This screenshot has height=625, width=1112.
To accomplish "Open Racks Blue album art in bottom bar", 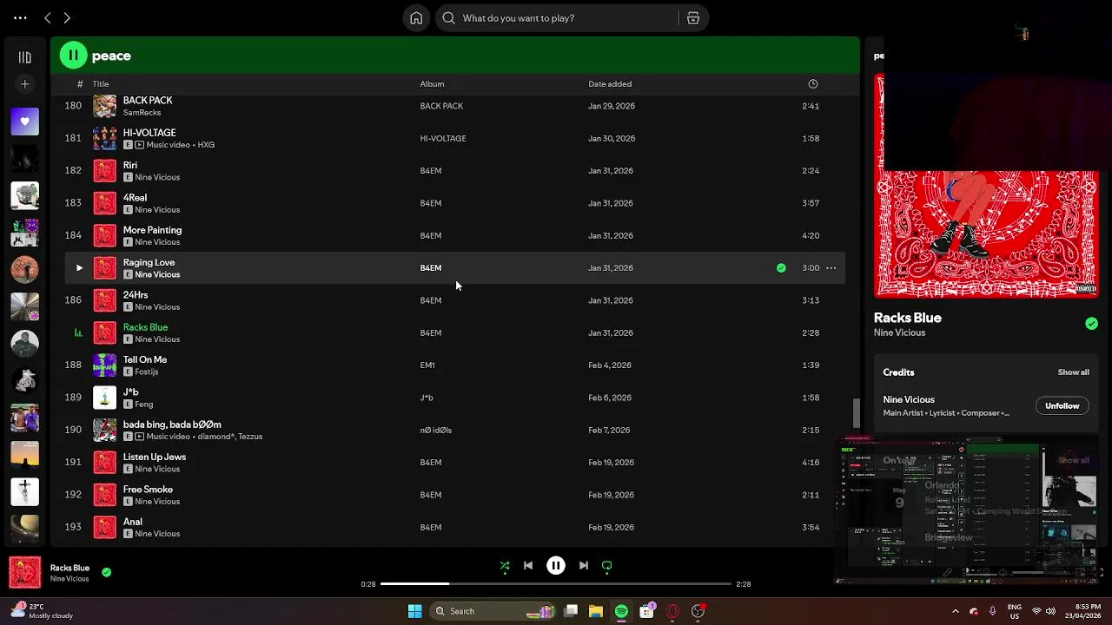I will (25, 573).
